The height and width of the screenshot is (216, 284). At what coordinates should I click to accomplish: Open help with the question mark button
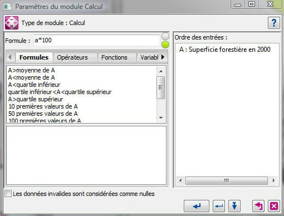(274, 23)
